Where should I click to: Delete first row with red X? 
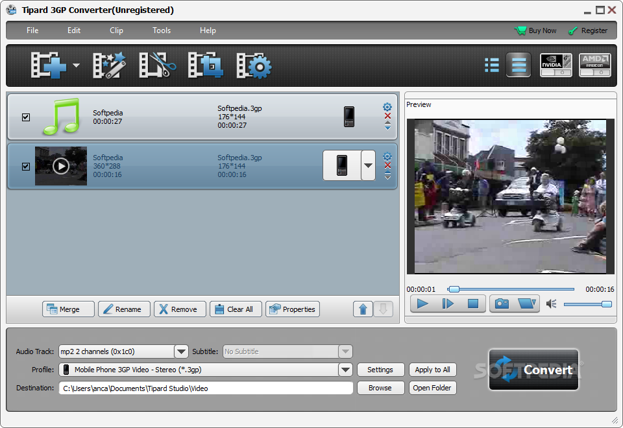tap(387, 116)
